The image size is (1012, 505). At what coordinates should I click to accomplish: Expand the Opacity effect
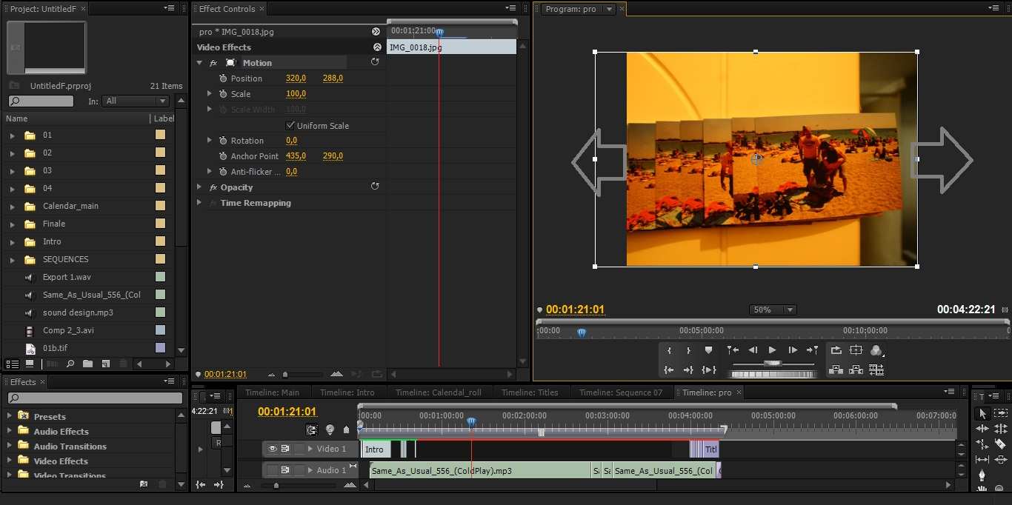point(199,187)
